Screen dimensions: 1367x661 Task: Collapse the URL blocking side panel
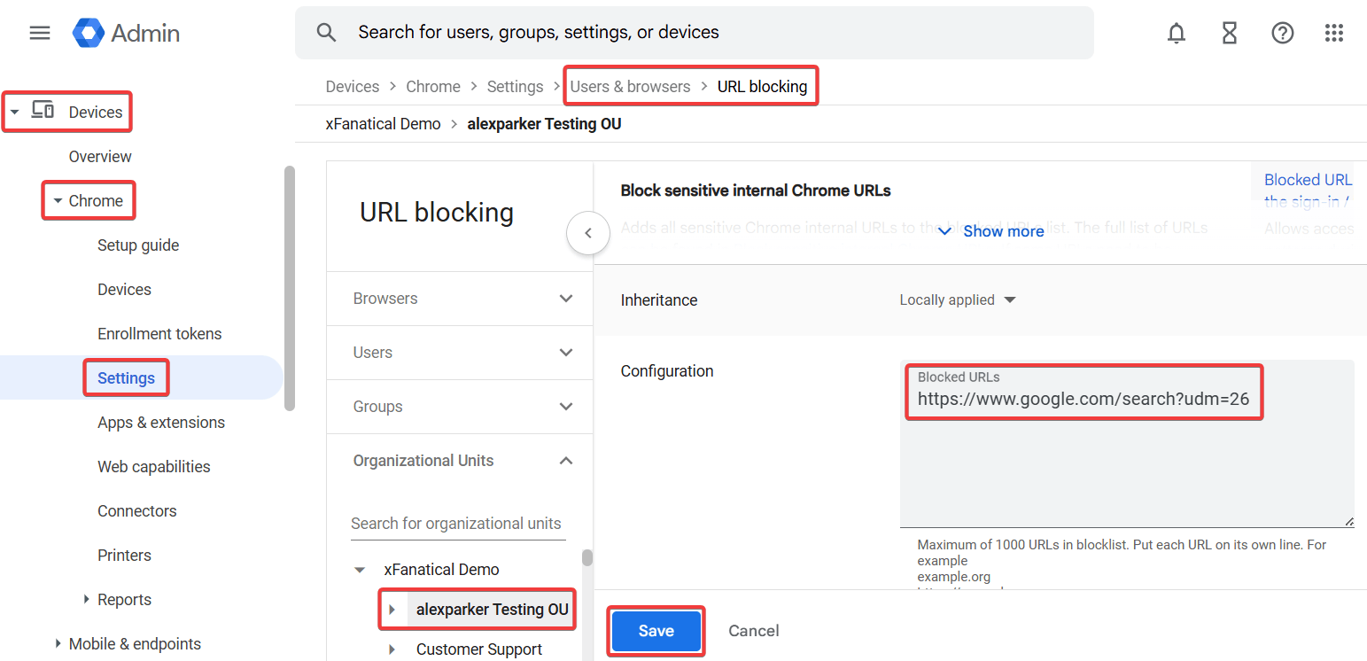(587, 234)
